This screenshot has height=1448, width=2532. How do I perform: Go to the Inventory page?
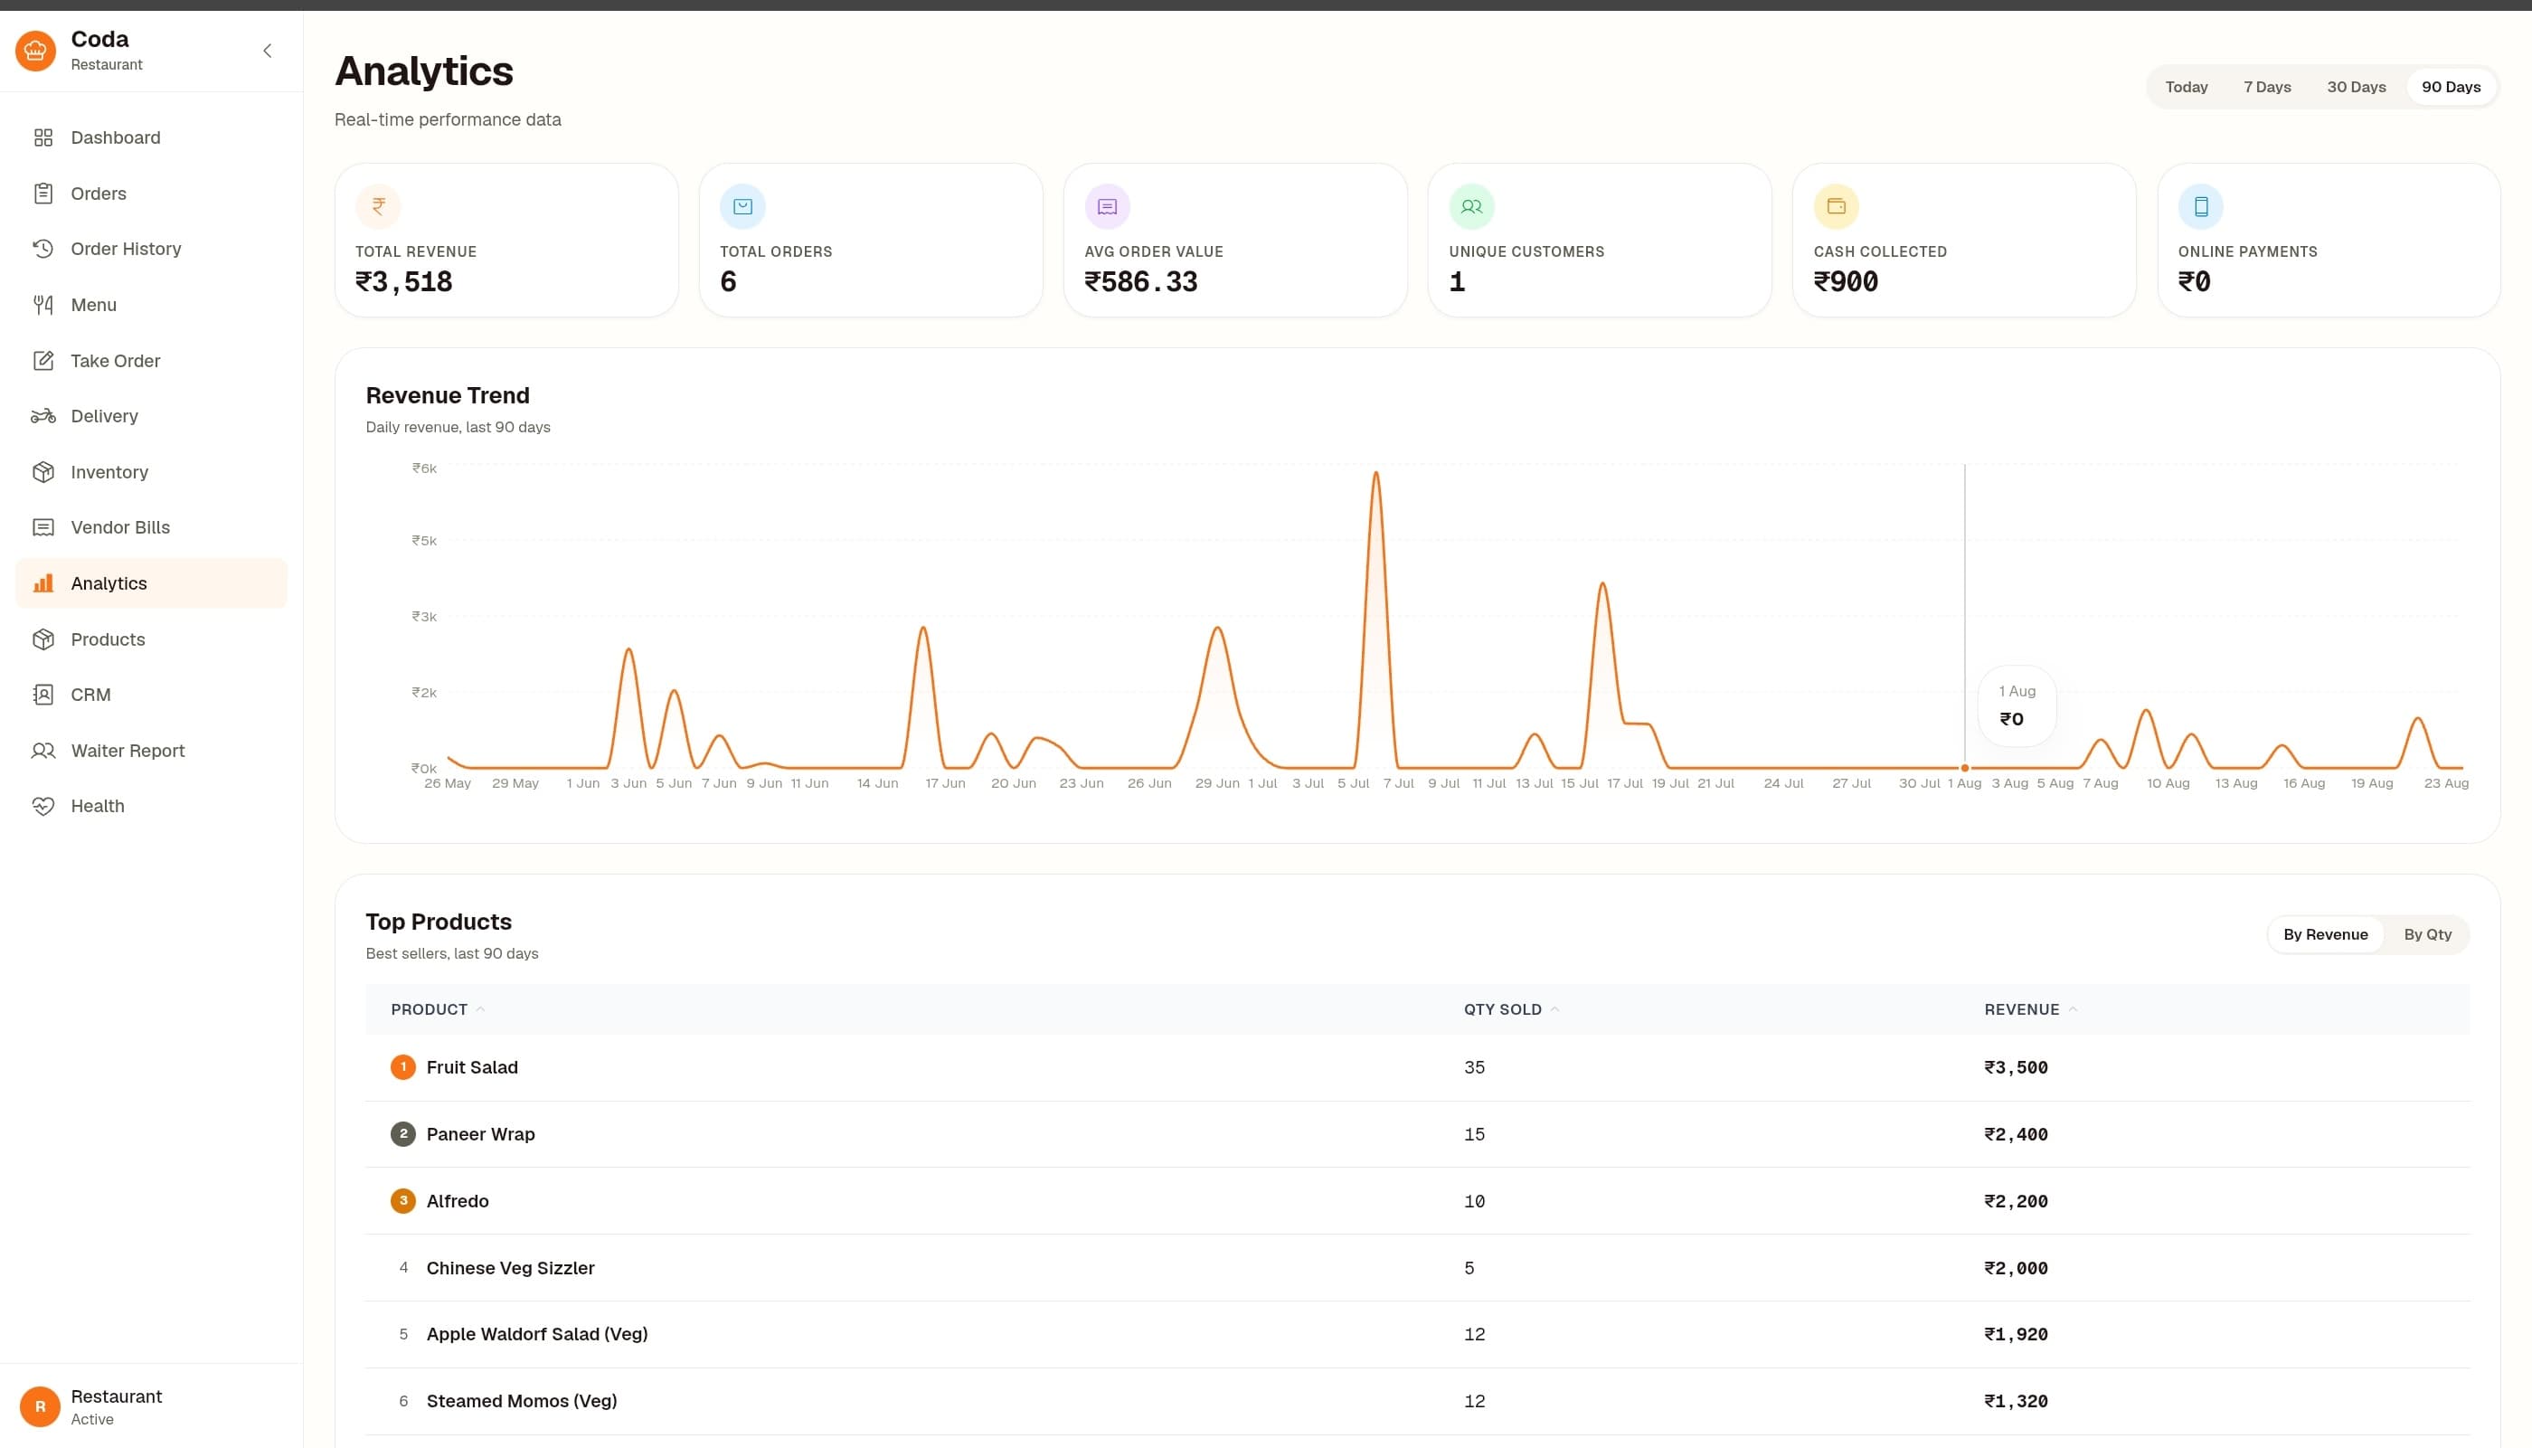click(151, 471)
